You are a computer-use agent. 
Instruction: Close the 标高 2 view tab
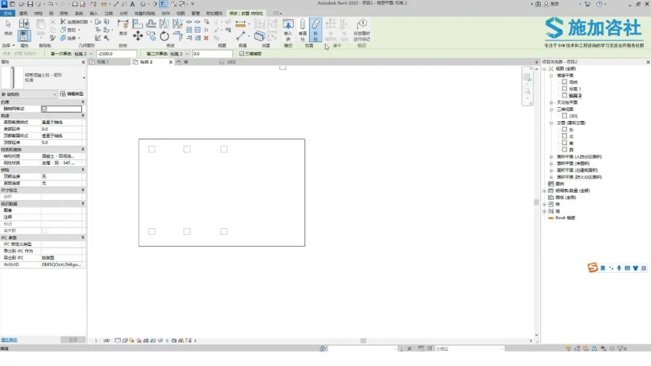point(171,62)
